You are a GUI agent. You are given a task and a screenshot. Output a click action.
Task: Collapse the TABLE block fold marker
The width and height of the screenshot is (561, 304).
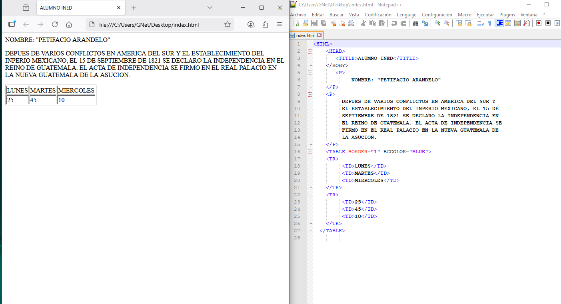[310, 152]
